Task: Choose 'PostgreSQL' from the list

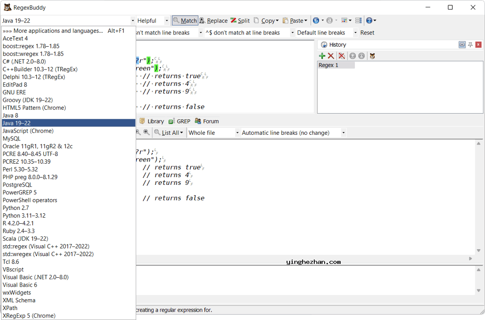Action: (69, 185)
